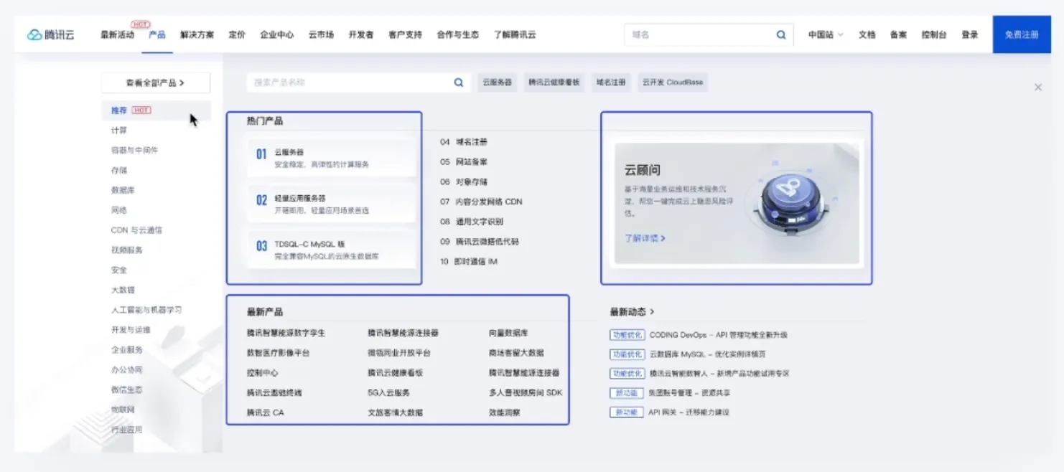Select the 推荐 category in the sidebar
Screen dimensions: 1064x472
(156, 110)
